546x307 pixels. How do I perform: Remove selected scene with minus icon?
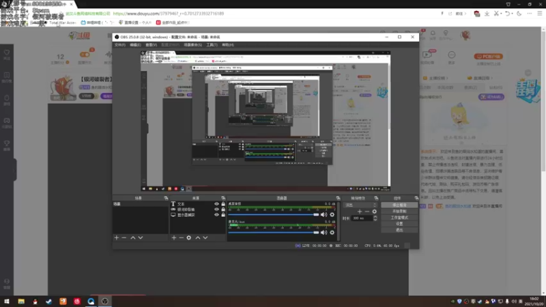124,237
